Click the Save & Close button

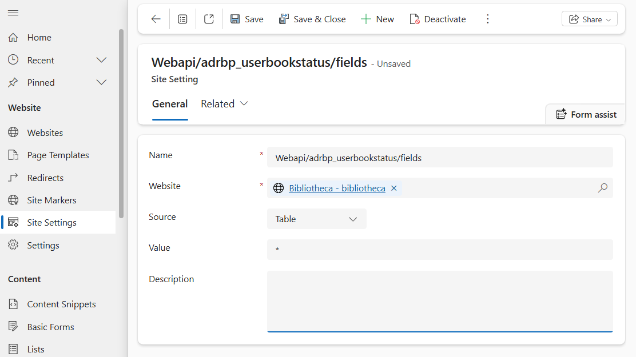tap(312, 19)
